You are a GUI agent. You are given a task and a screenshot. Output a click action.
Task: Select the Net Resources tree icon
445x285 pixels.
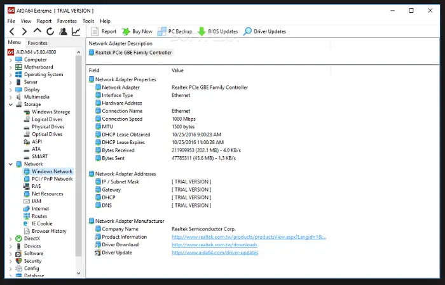pyautogui.click(x=27, y=194)
